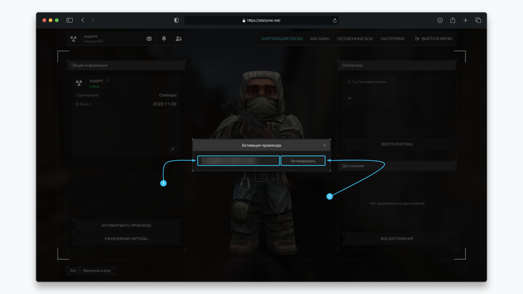Click the radiation avatar in Общая информация panel
Screen dimensions: 523x294
79,83
